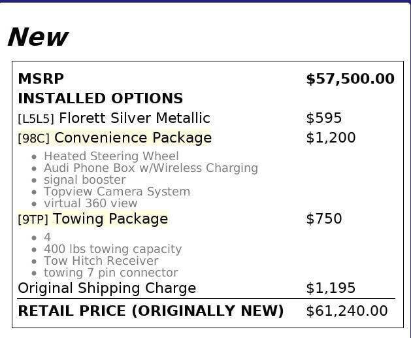
Task: Click the Original Shipping Charge label
Action: point(107,288)
